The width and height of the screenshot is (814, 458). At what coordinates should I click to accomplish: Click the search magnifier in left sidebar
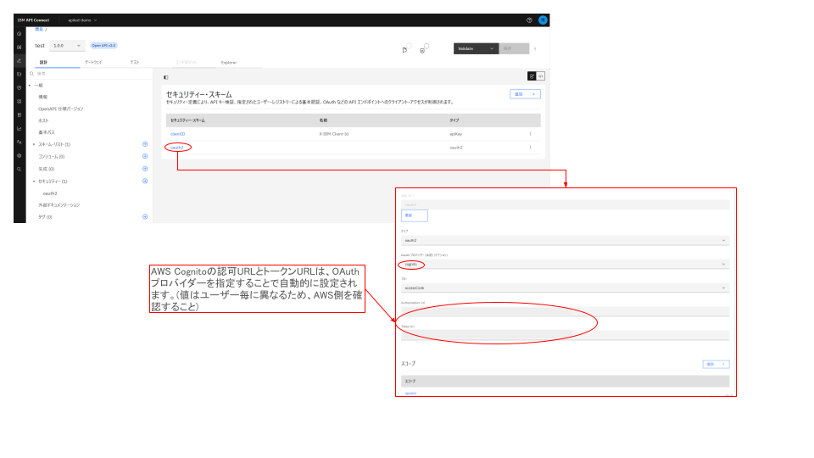[x=20, y=170]
